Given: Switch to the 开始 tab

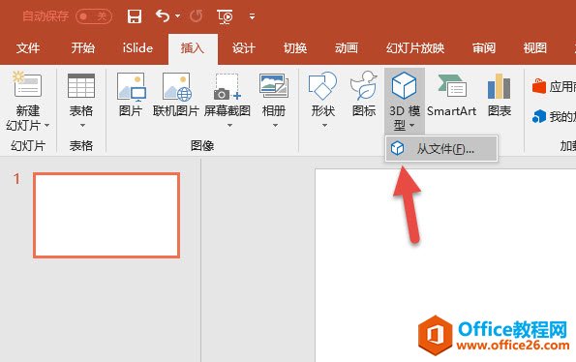Looking at the screenshot, I should click(x=83, y=48).
